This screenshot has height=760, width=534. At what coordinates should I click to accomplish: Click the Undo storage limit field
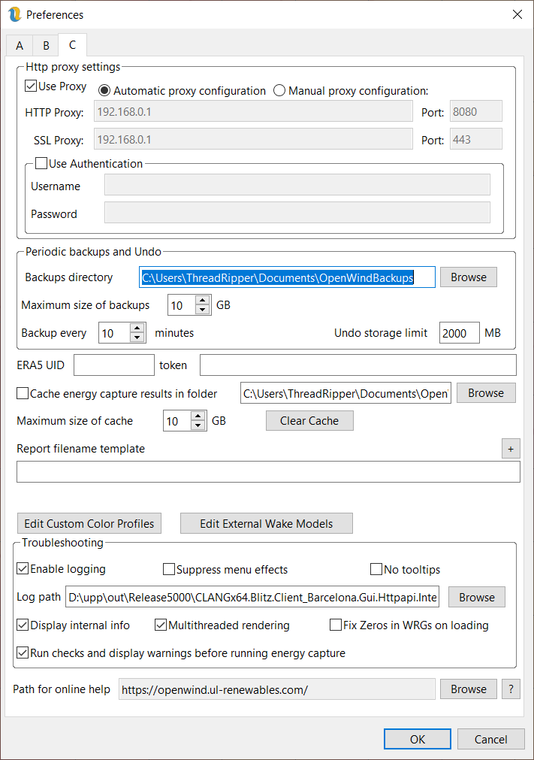(459, 333)
